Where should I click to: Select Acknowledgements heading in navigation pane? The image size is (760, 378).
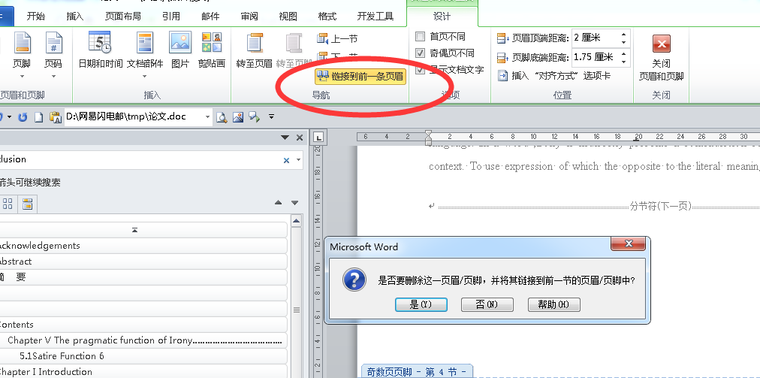[x=143, y=246]
